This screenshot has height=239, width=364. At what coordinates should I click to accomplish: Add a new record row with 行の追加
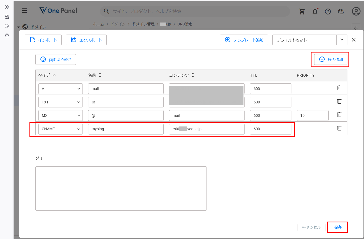click(x=330, y=59)
